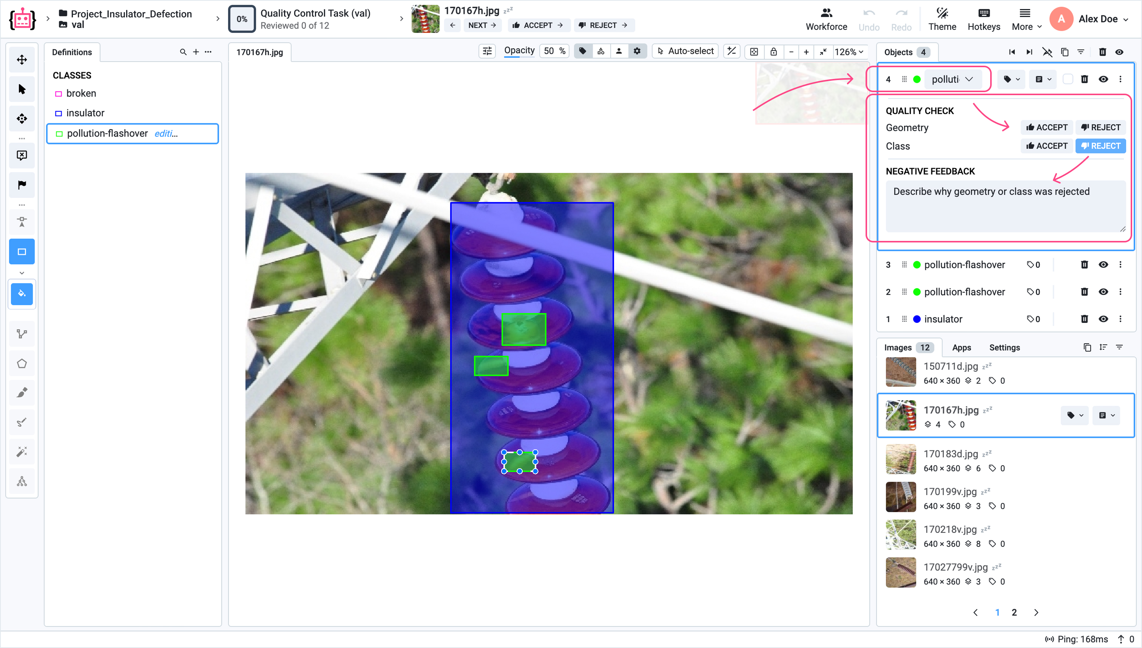This screenshot has width=1142, height=648.
Task: Open the More menu dropdown
Action: [1026, 19]
